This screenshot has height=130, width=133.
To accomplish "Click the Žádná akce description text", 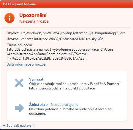I will (71, 111).
